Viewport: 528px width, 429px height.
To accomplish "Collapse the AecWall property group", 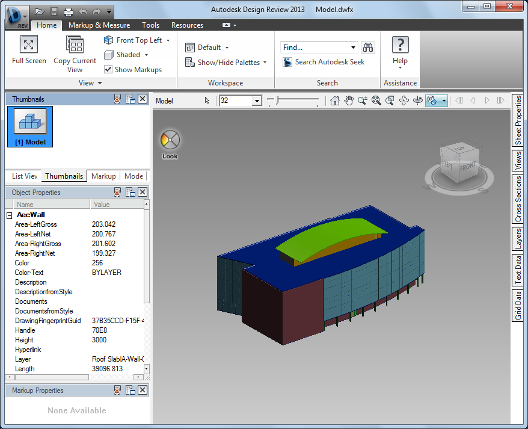I will point(10,215).
